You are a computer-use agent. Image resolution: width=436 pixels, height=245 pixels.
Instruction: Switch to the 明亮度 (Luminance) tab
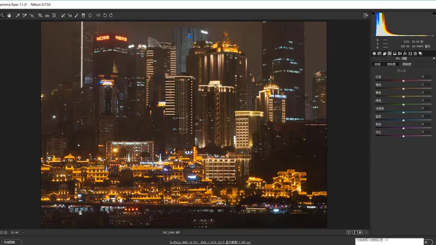point(406,64)
